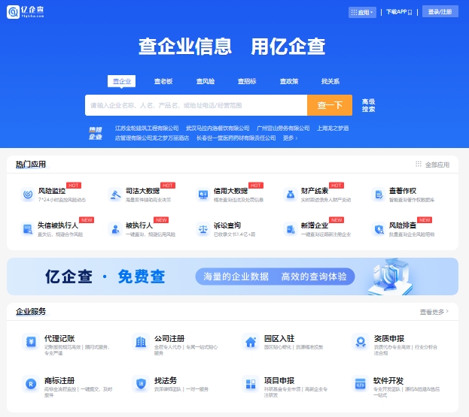Image resolution: width=469 pixels, height=417 pixels.
Task: Select the 代理记账 yen icon
Action: (x=31, y=341)
